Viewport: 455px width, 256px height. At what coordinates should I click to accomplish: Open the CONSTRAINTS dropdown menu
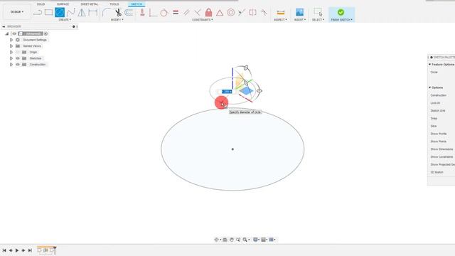point(203,20)
